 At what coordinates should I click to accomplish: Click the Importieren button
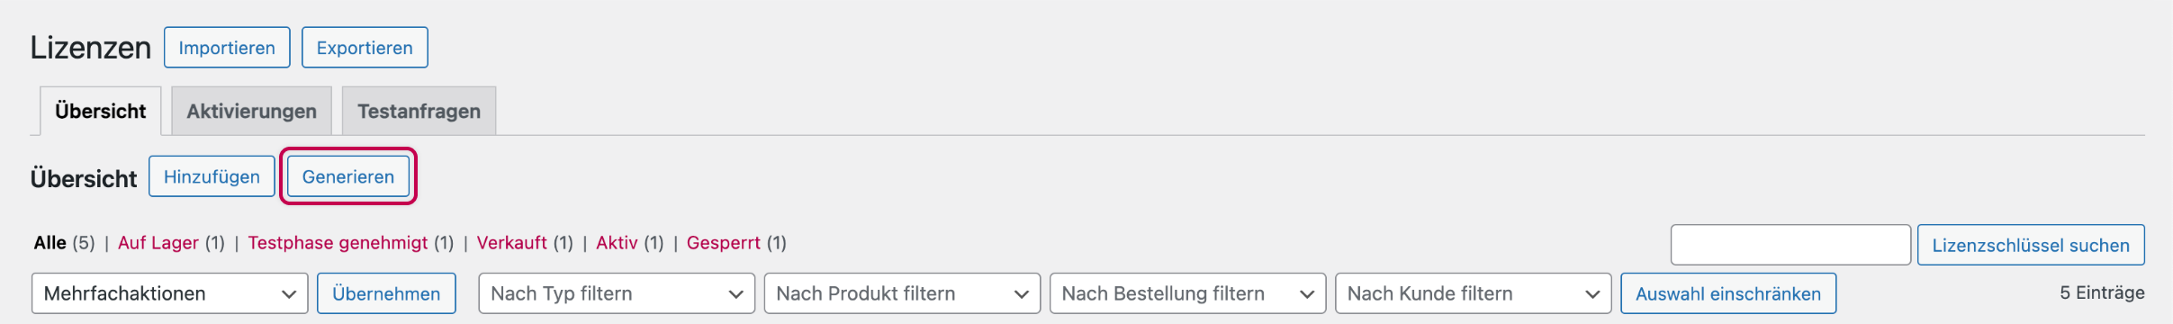click(227, 48)
